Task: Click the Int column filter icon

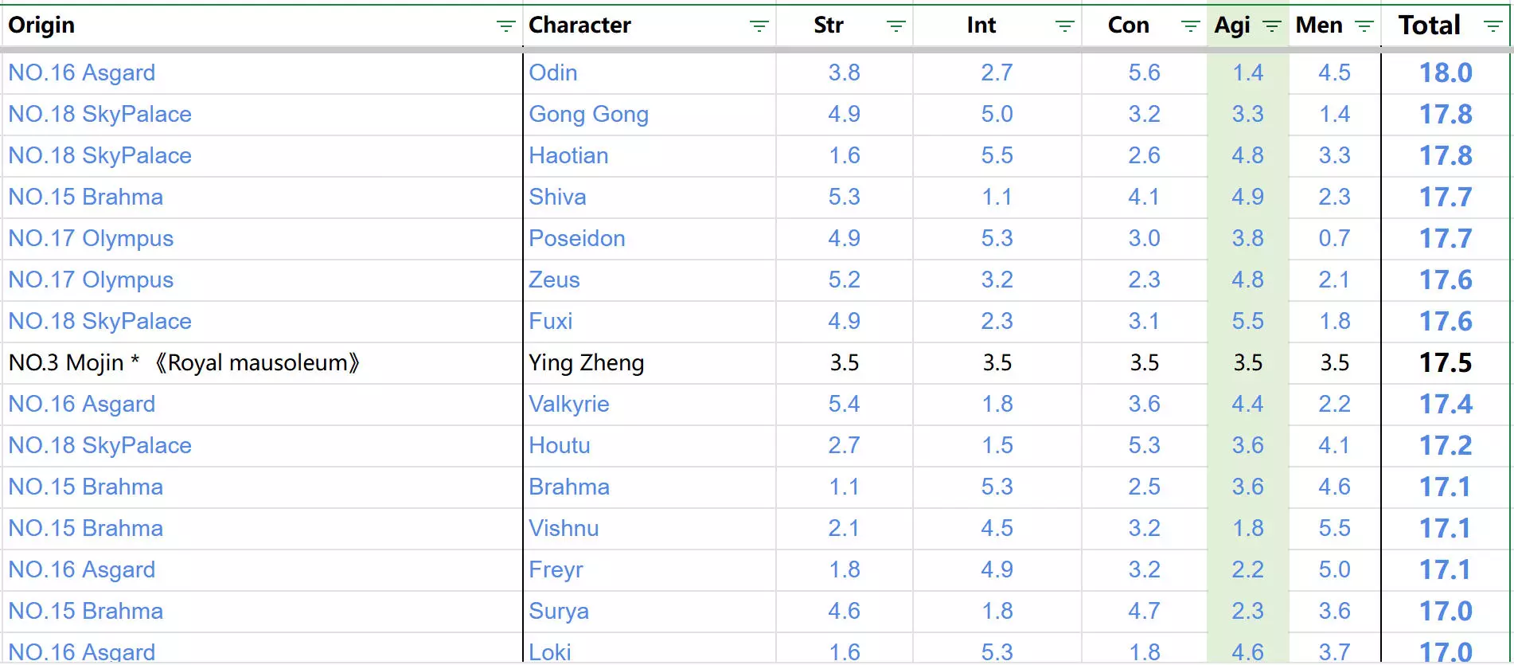Action: pos(1064,26)
